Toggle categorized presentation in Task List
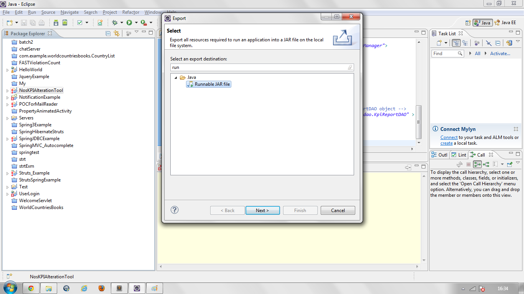The image size is (524, 294). (456, 42)
